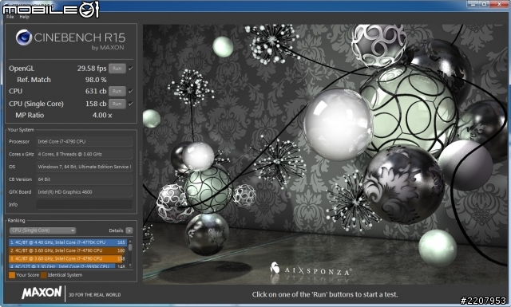Click the MAXON logo at bottom left
The height and width of the screenshot is (307, 511).
[42, 293]
